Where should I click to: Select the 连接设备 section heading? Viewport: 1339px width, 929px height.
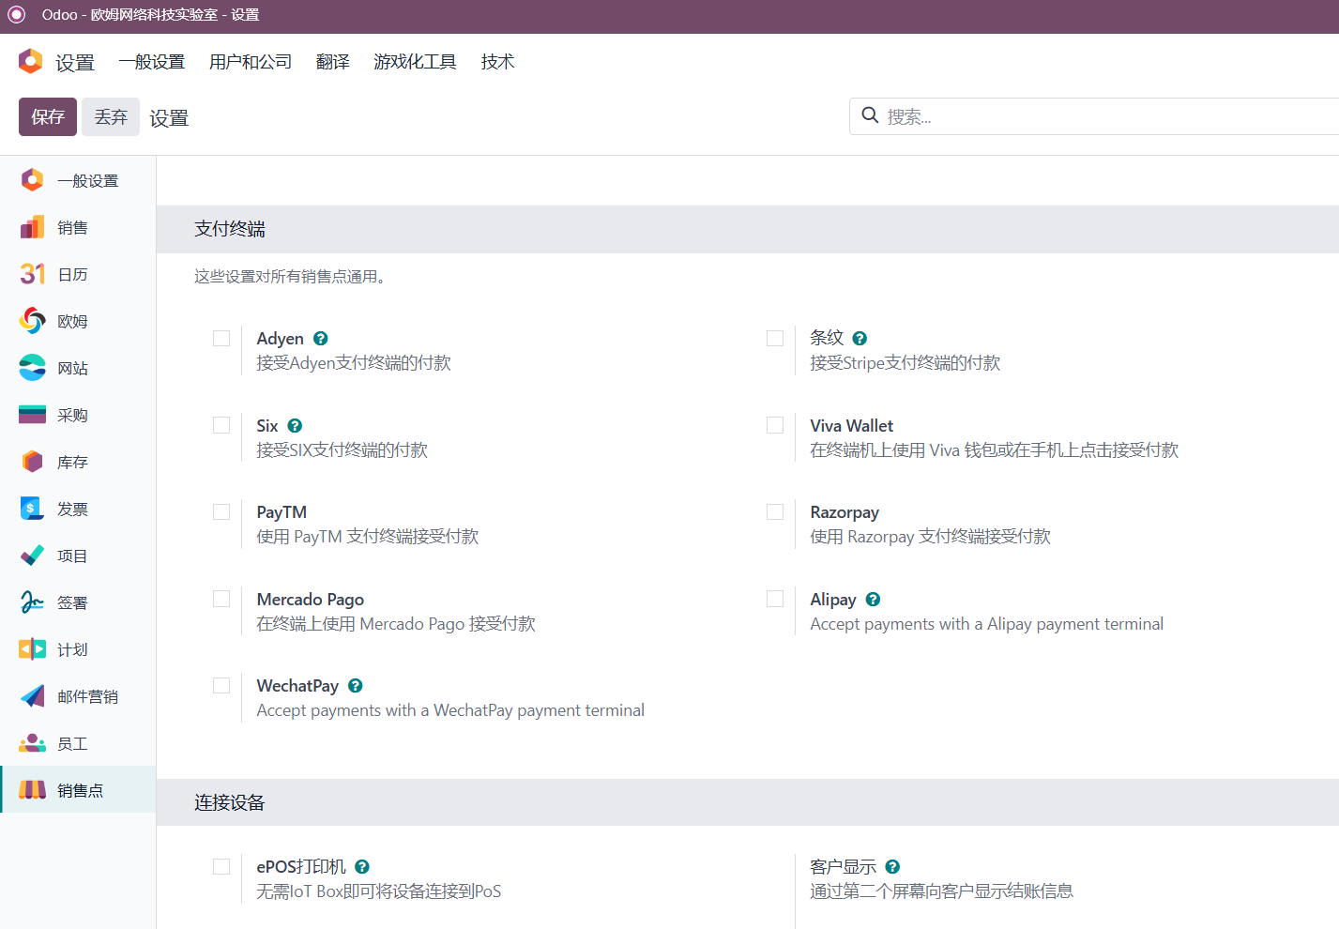click(x=230, y=802)
